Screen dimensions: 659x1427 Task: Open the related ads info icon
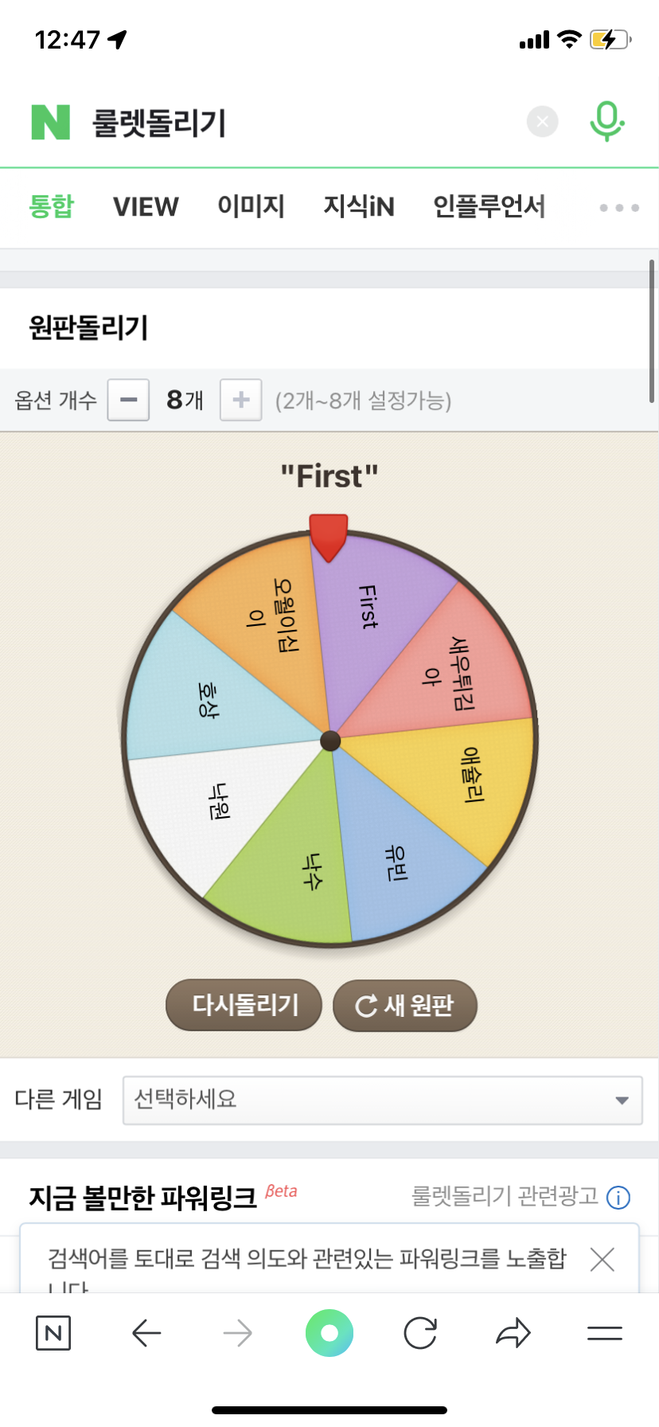pos(618,1198)
